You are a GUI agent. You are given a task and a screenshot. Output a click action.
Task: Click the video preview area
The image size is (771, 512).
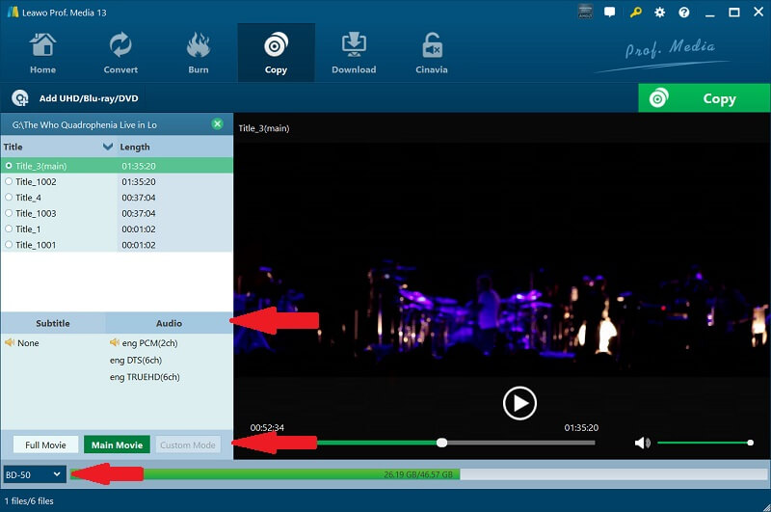501,259
